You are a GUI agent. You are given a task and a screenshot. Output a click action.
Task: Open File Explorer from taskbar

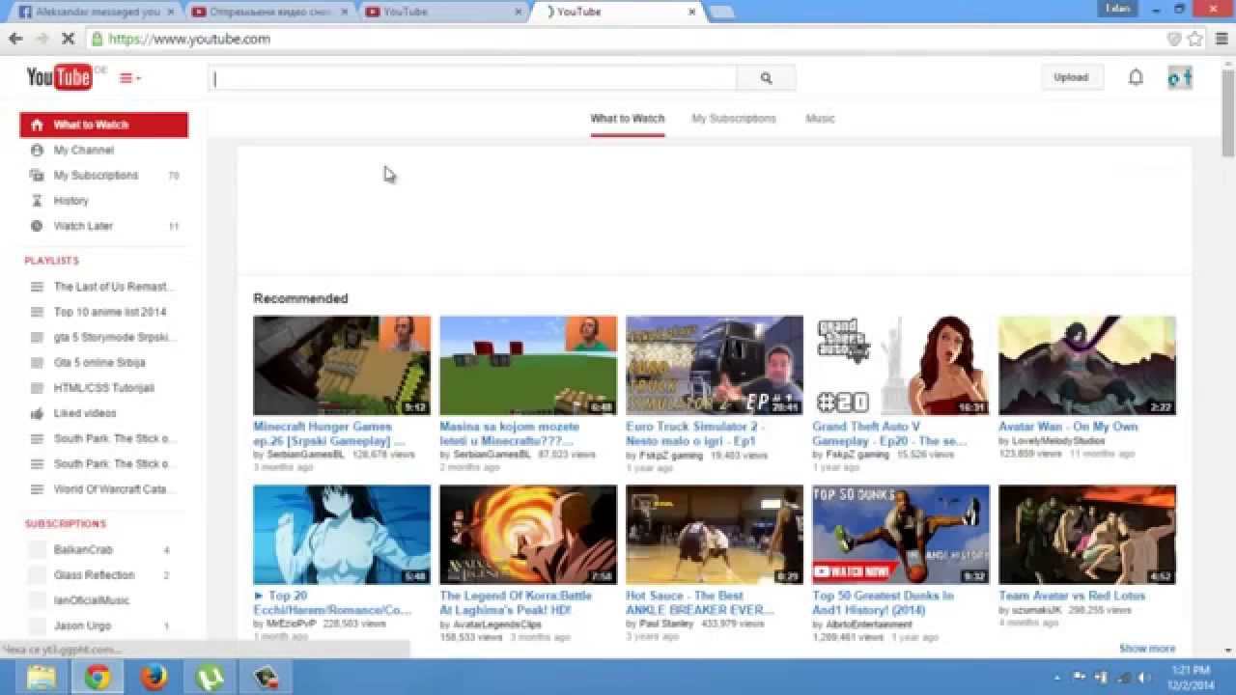(x=41, y=678)
